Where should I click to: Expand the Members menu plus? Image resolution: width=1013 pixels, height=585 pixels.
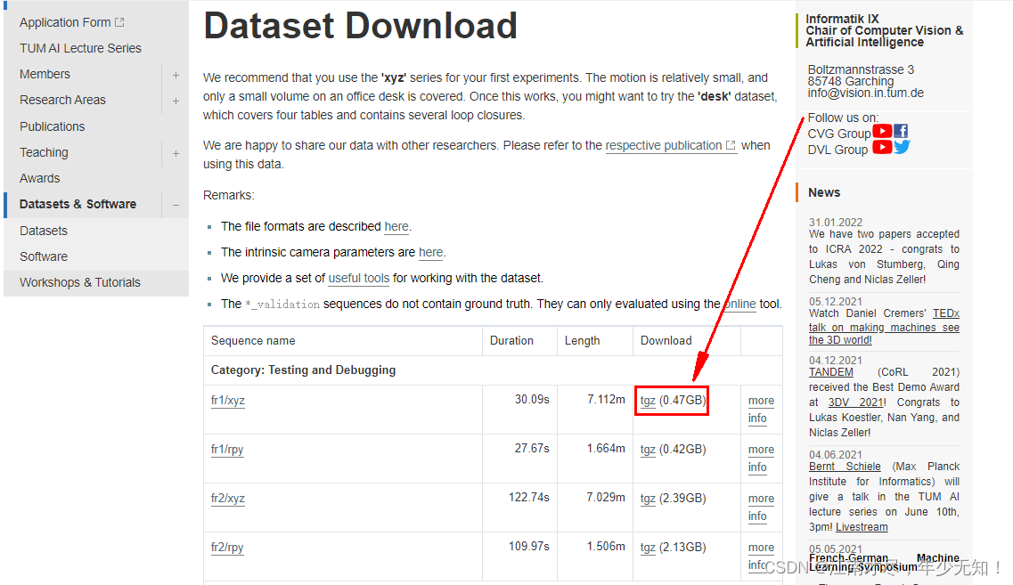click(x=176, y=75)
